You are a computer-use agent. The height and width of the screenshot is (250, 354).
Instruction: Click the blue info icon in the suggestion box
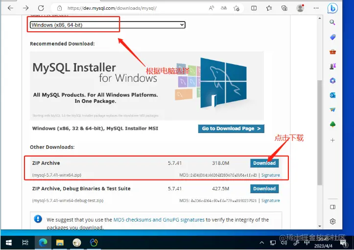coord(38,219)
